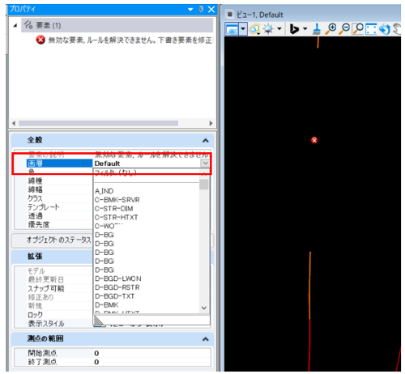Select the Window Area zoom tool
The height and width of the screenshot is (374, 405).
358,29
